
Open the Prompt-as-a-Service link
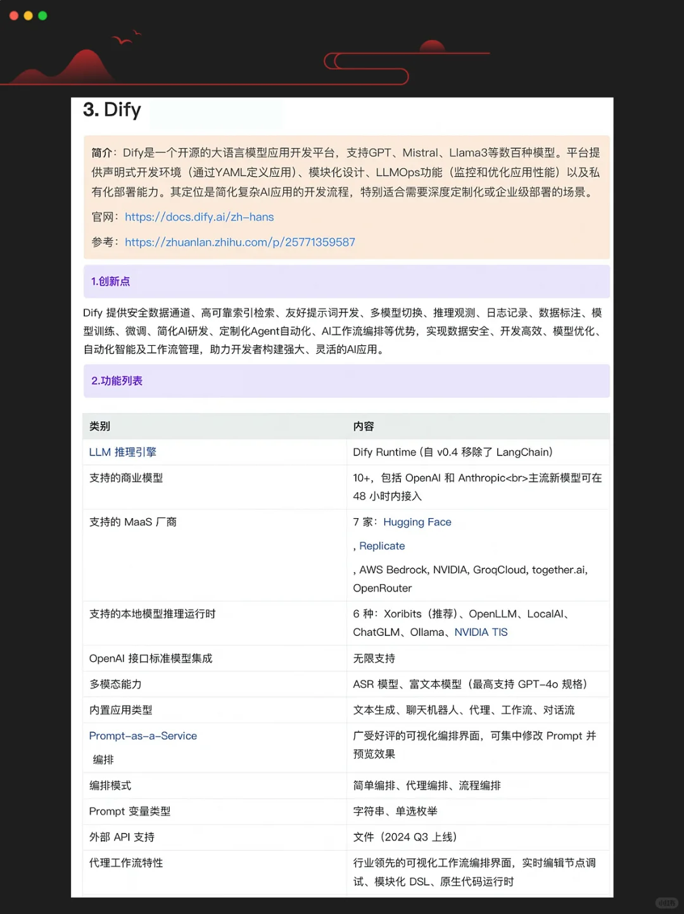point(143,736)
